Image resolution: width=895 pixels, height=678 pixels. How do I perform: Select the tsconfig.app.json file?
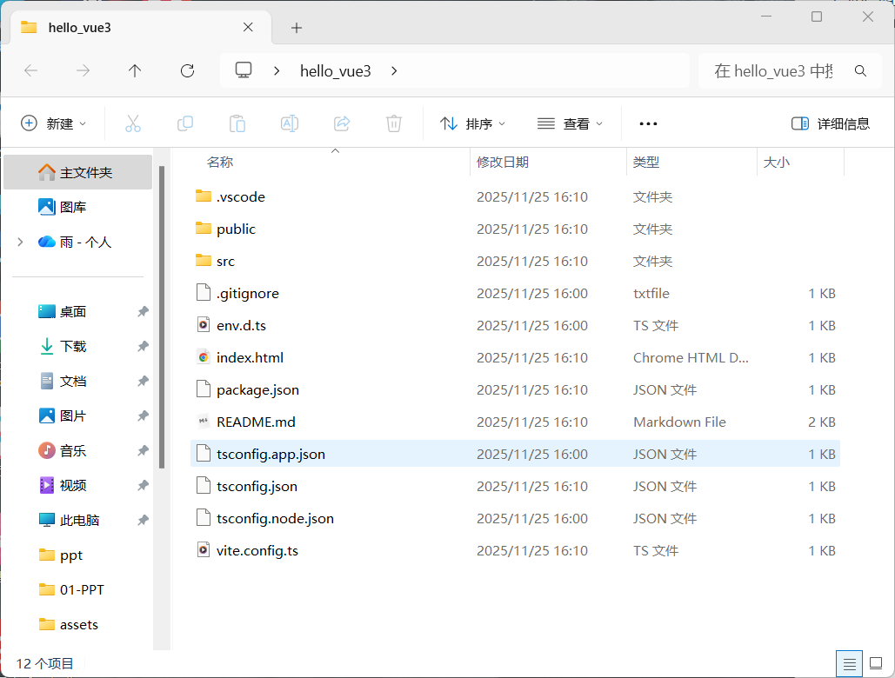coord(515,454)
